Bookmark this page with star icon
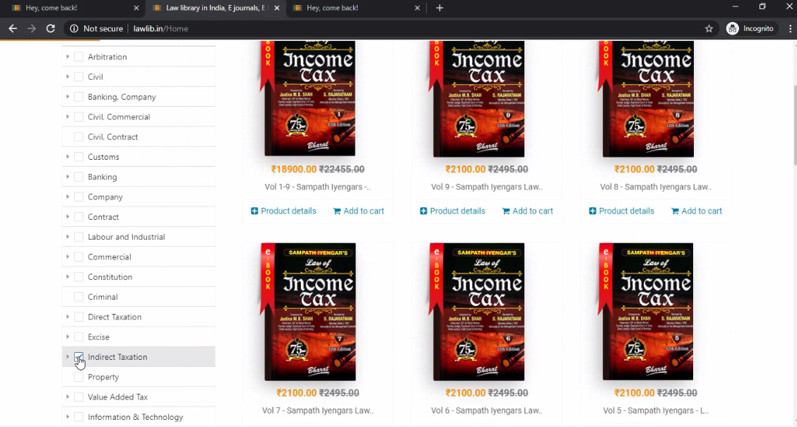797x427 pixels. pos(709,28)
